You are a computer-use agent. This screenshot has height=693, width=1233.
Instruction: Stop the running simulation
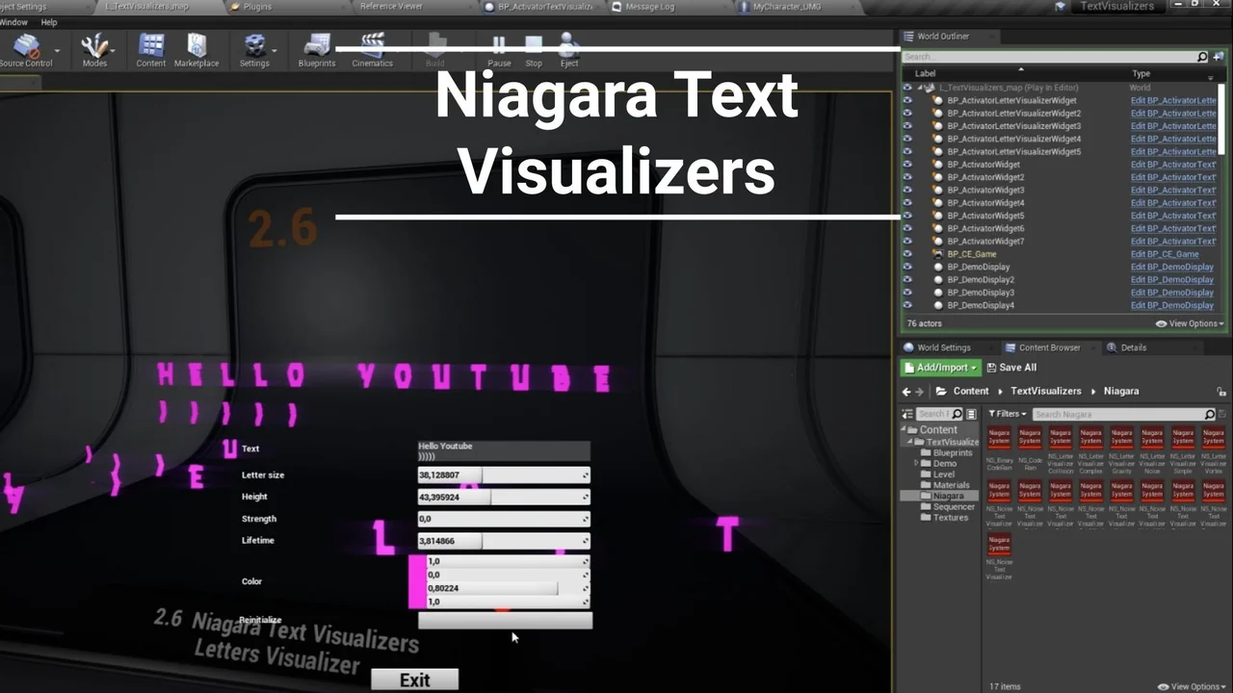[x=534, y=48]
